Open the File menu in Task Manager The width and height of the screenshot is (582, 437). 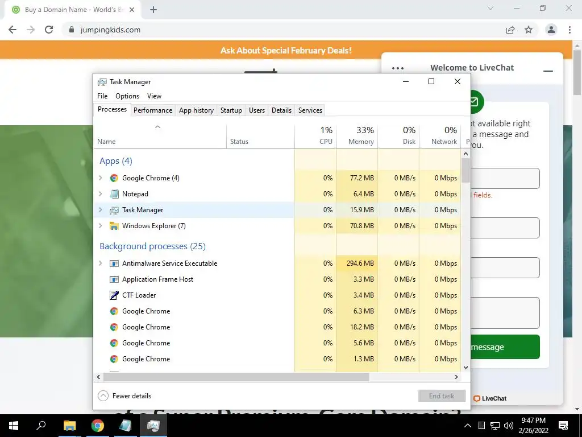coord(102,96)
